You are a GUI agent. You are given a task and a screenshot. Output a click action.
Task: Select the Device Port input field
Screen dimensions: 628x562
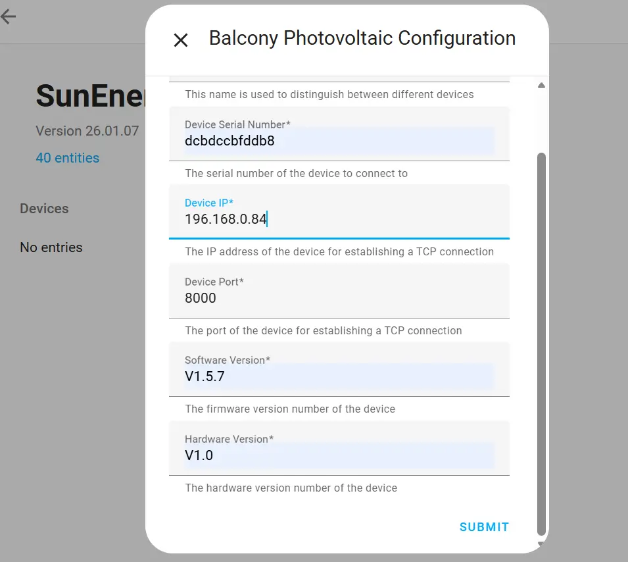[x=339, y=297]
